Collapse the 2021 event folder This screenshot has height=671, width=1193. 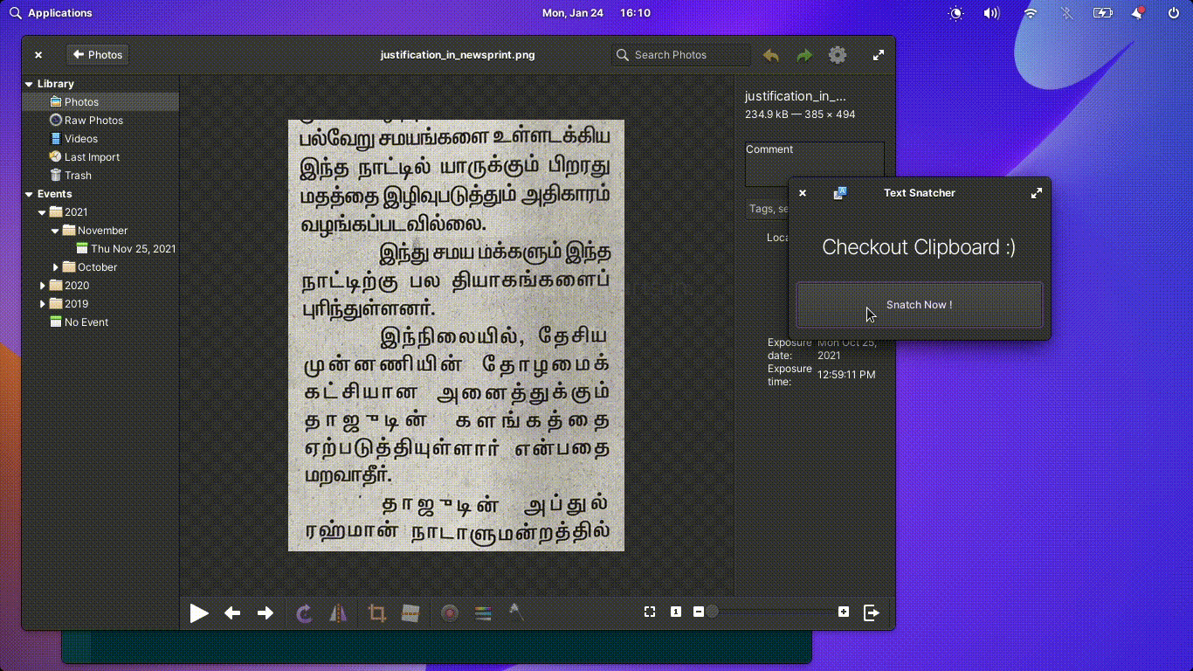pos(42,212)
